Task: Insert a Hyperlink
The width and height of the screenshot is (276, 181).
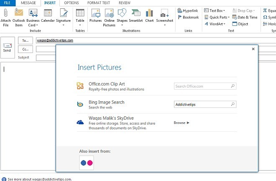Action: (x=188, y=11)
